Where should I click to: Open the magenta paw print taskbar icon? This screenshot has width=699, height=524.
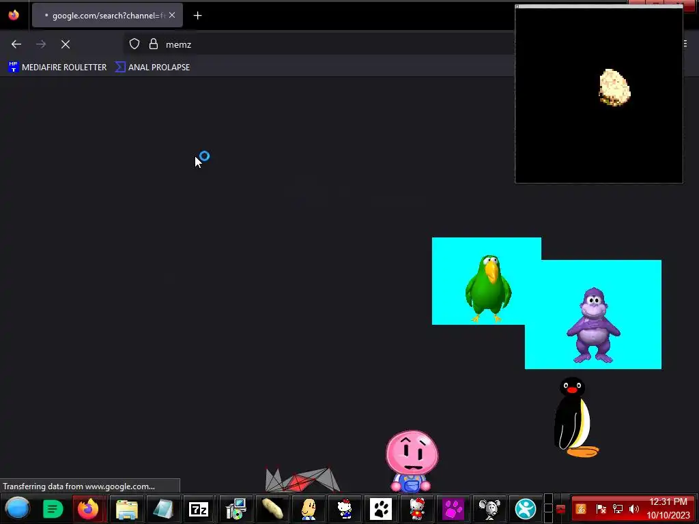tap(453, 508)
